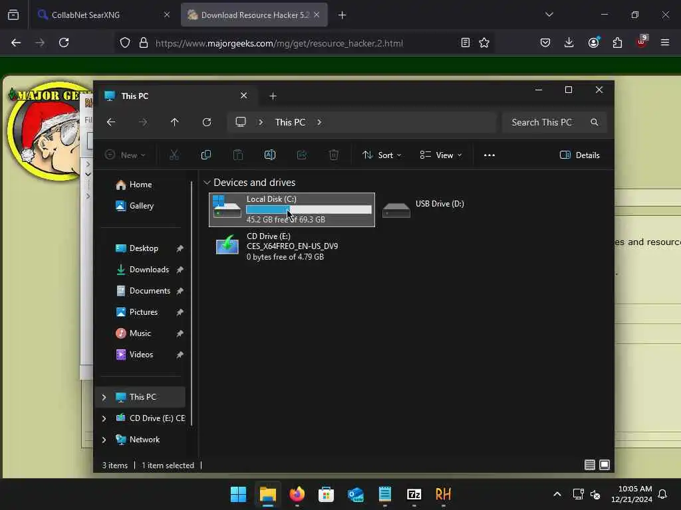Screen dimensions: 681x510
Task: Select Home in navigation pane
Action: pyautogui.click(x=142, y=185)
